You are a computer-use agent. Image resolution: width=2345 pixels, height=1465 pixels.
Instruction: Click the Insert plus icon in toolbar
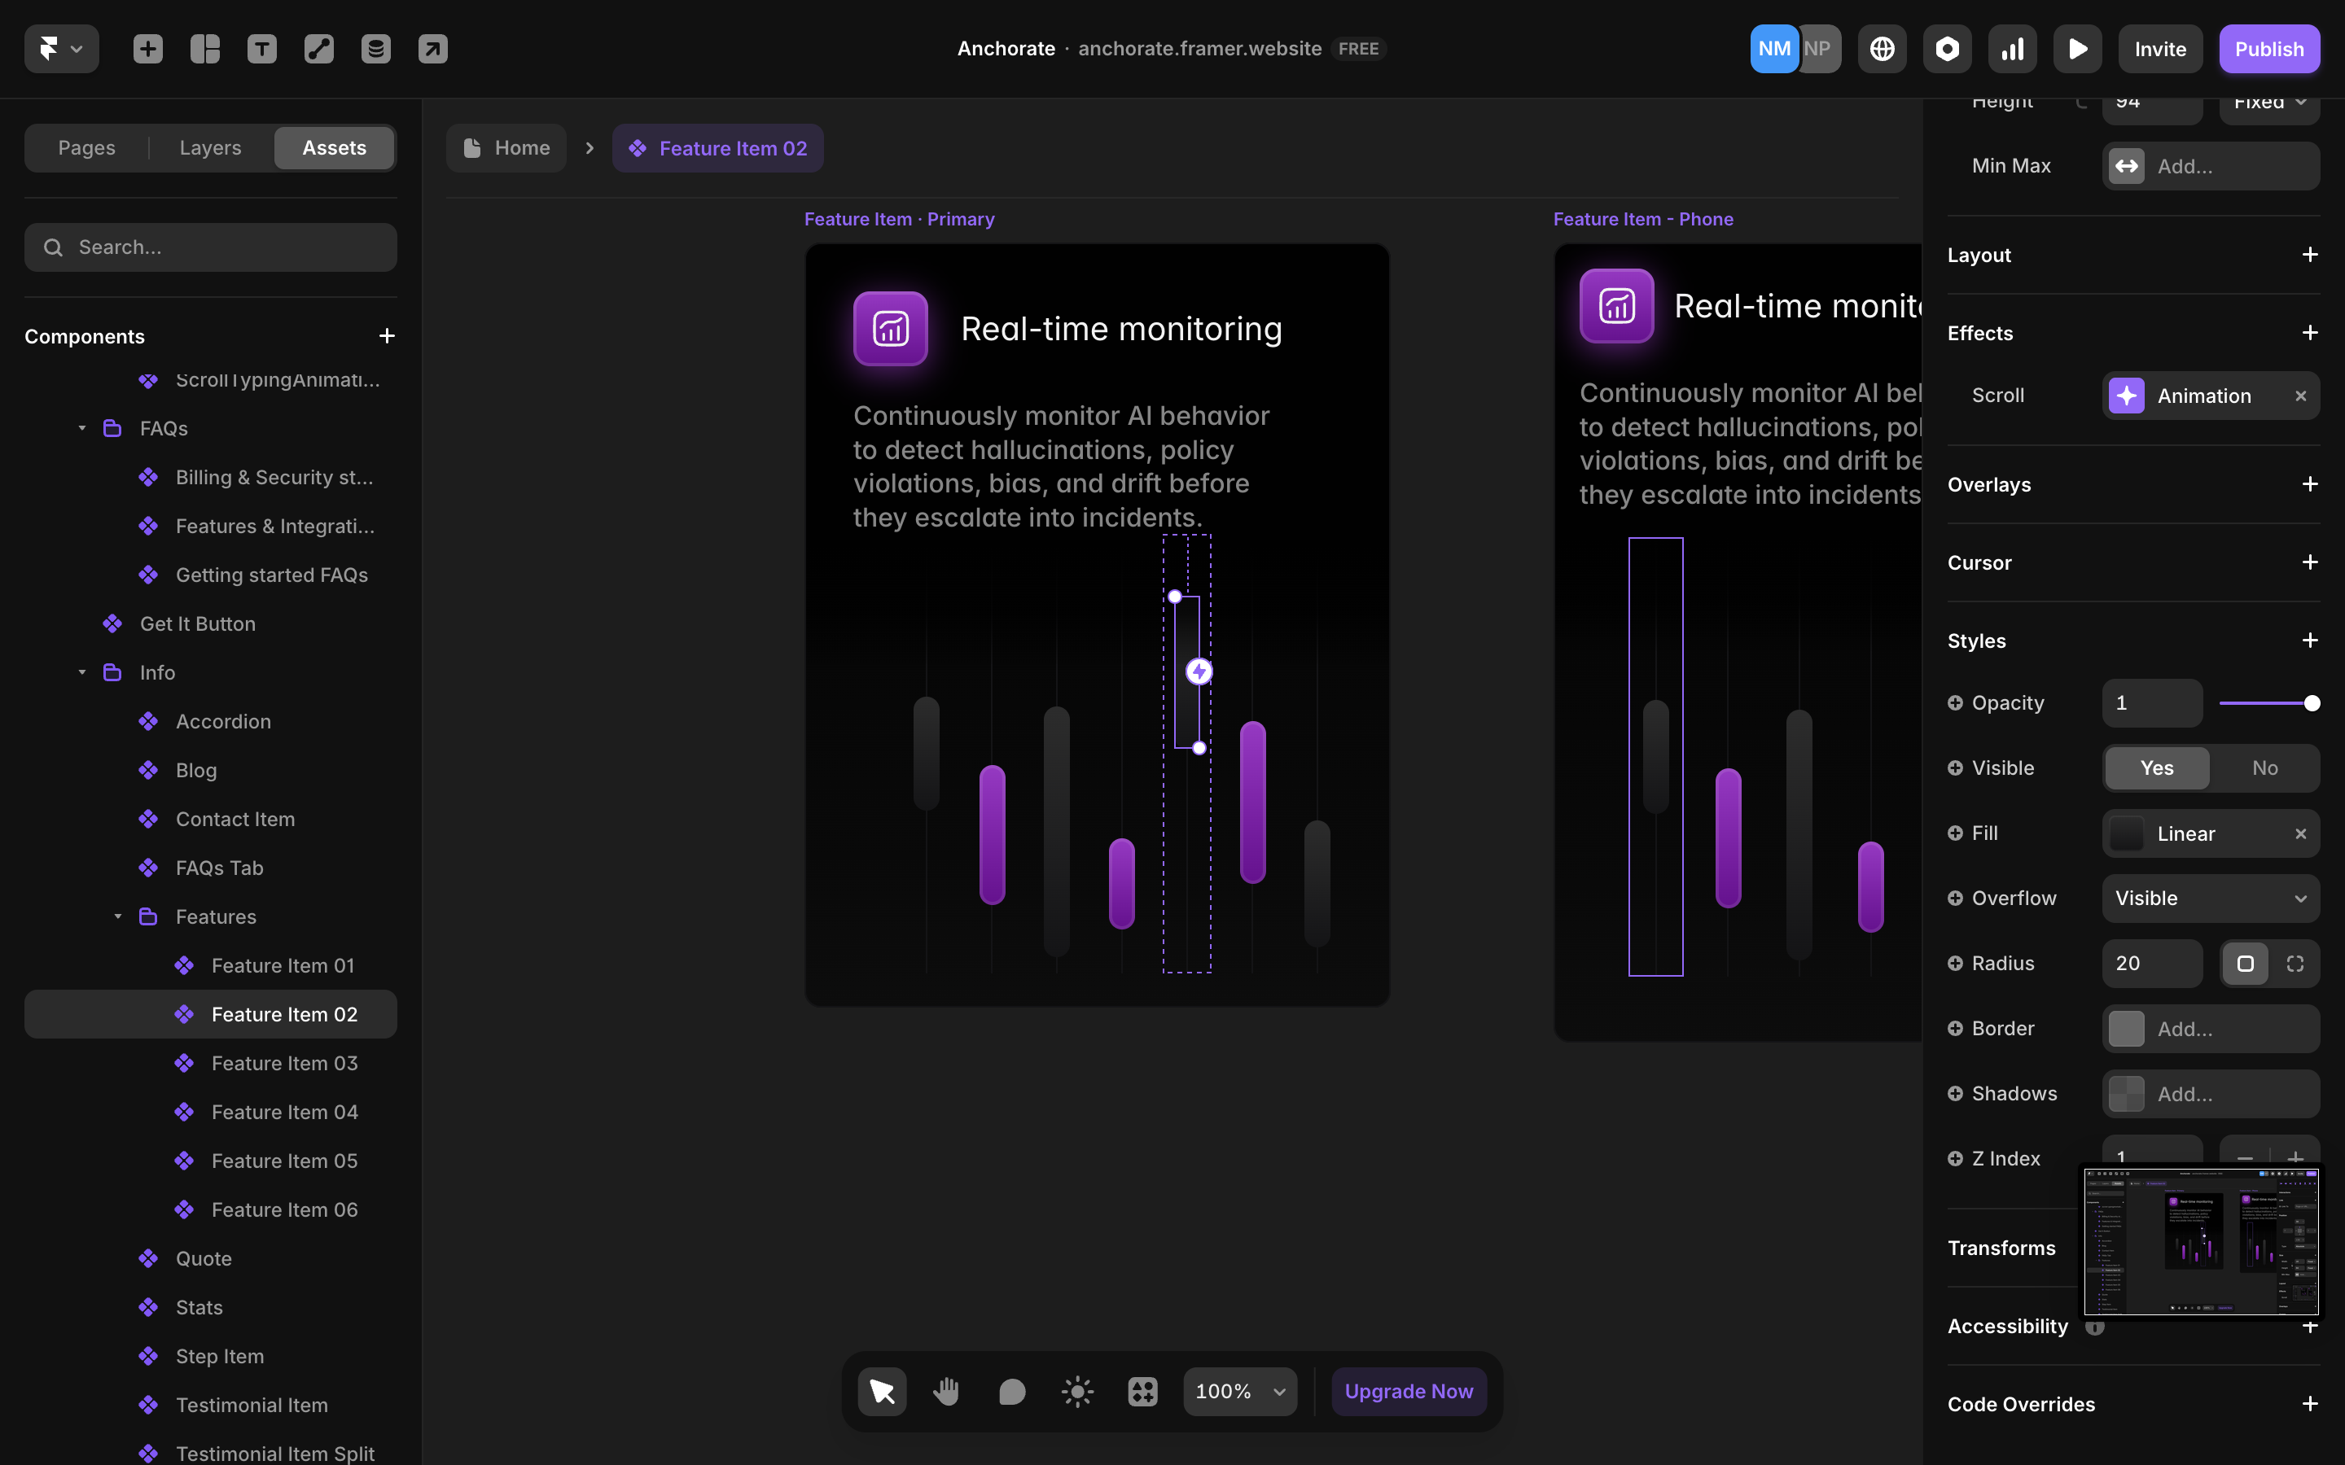click(x=147, y=49)
